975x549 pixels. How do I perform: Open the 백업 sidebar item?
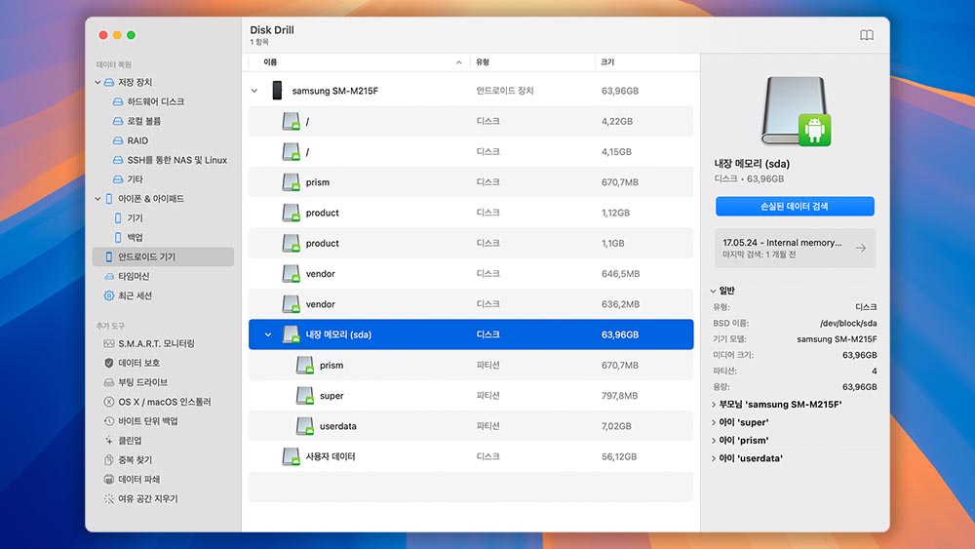click(135, 238)
